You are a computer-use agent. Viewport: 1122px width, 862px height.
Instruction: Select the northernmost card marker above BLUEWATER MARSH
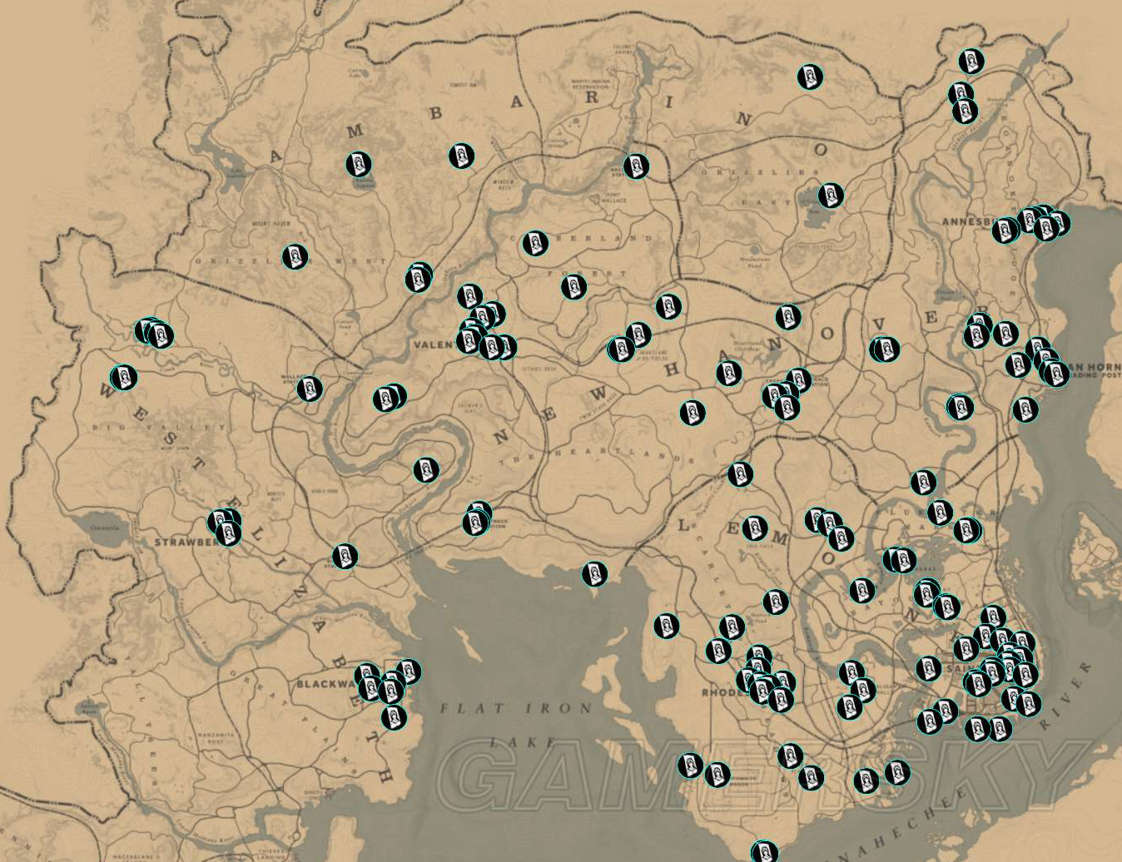(923, 482)
